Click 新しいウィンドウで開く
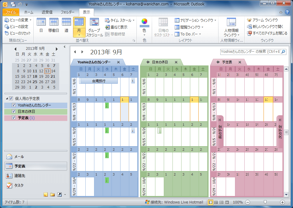The width and height of the screenshot is (293, 208). click(265, 27)
